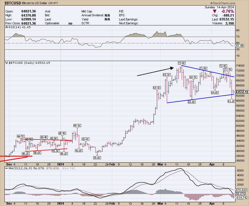Click the Optionable value 'no'
Viewport: 249px width, 206px height.
coord(70,23)
